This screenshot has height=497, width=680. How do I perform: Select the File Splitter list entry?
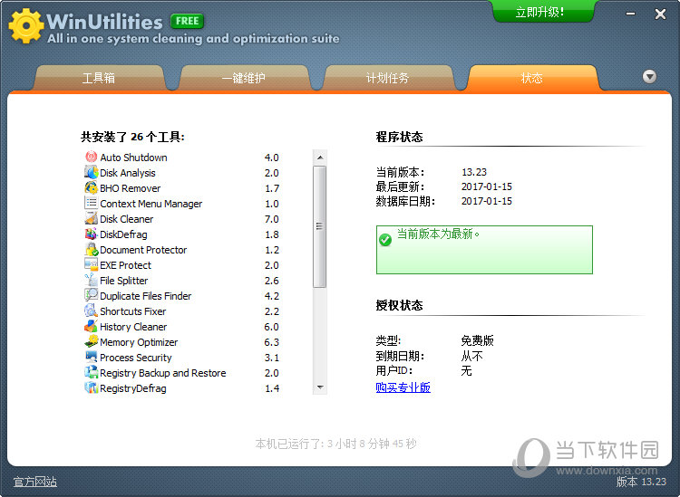click(x=182, y=281)
